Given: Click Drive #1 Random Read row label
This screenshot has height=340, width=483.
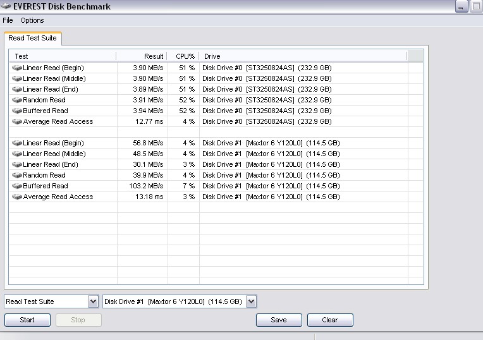Looking at the screenshot, I should click(44, 176).
